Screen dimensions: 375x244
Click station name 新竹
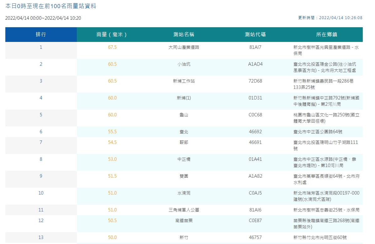184,238
